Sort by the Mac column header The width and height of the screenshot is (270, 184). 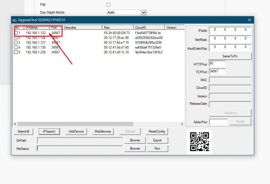[118, 27]
